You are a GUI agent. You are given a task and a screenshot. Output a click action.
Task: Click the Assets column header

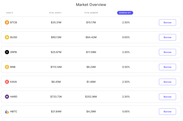[x=10, y=13]
